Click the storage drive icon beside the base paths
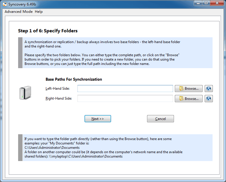 tap(25, 93)
